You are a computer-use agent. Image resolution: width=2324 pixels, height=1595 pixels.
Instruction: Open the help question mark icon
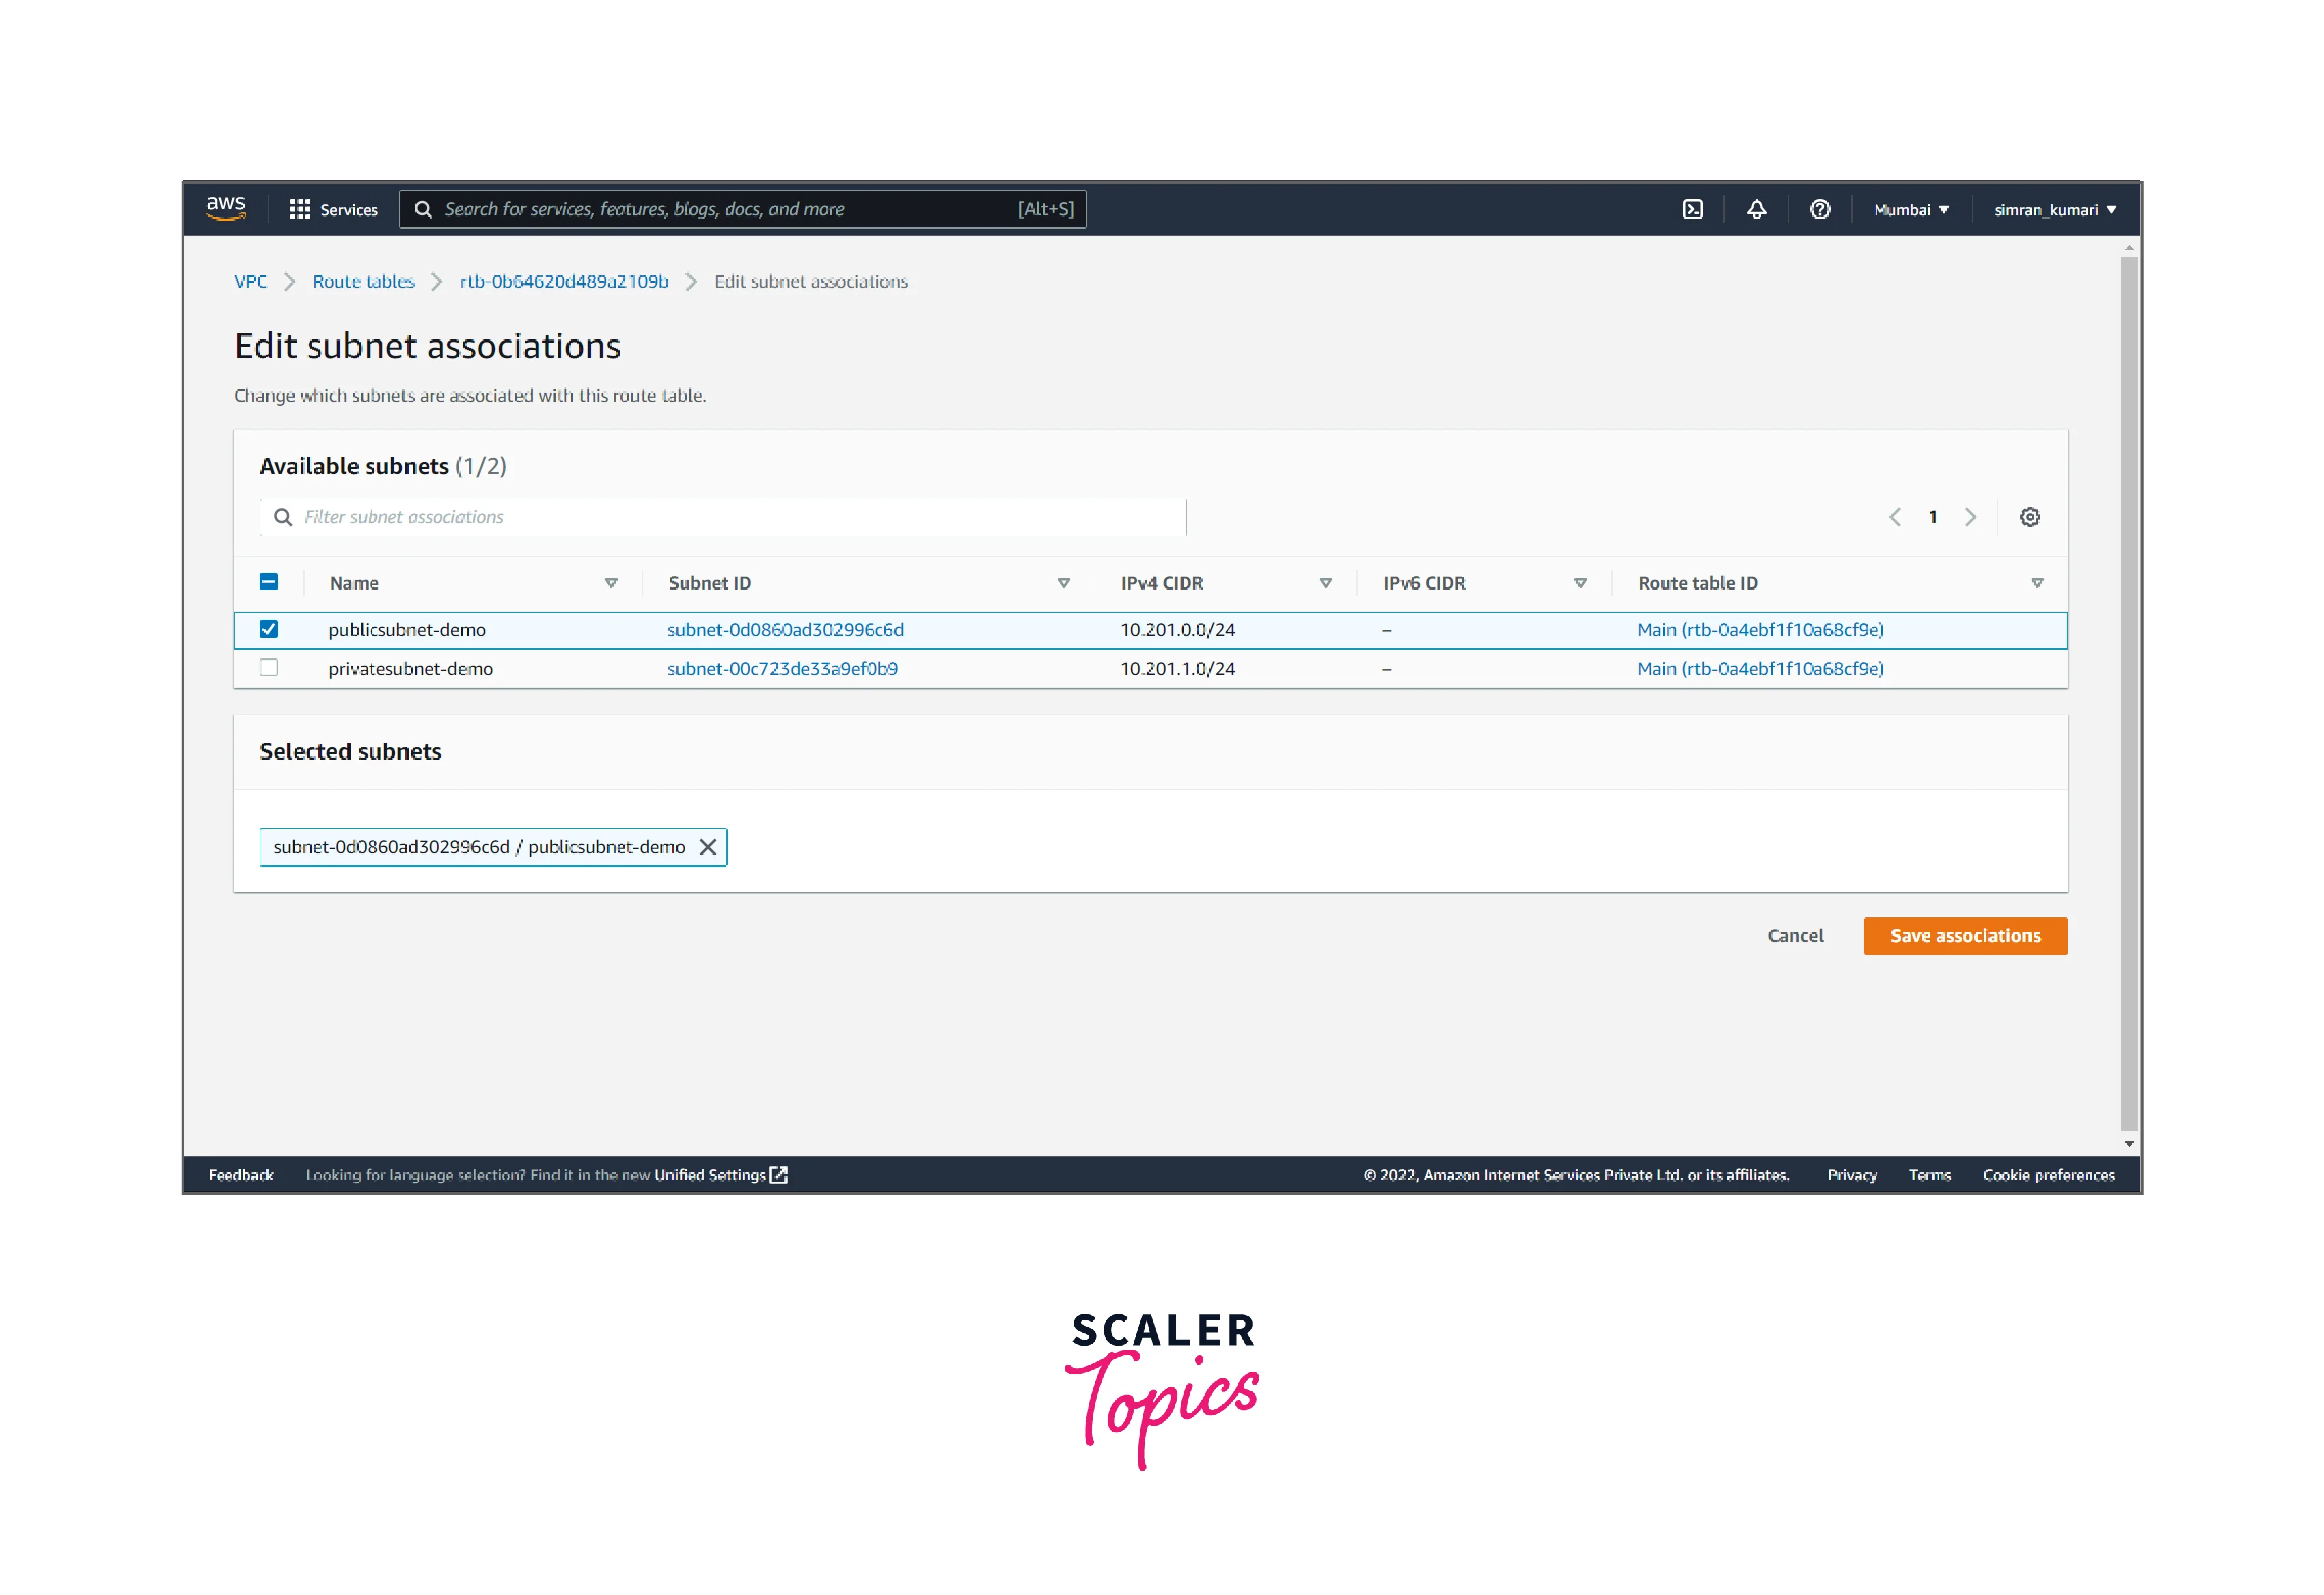pos(1819,210)
